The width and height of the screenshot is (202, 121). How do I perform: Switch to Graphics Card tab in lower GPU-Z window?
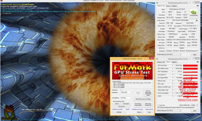pyautogui.click(x=161, y=62)
